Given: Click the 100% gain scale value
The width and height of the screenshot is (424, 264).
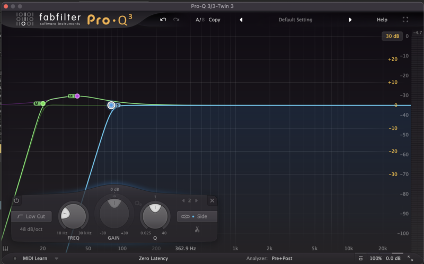Looking at the screenshot, I should (x=376, y=258).
